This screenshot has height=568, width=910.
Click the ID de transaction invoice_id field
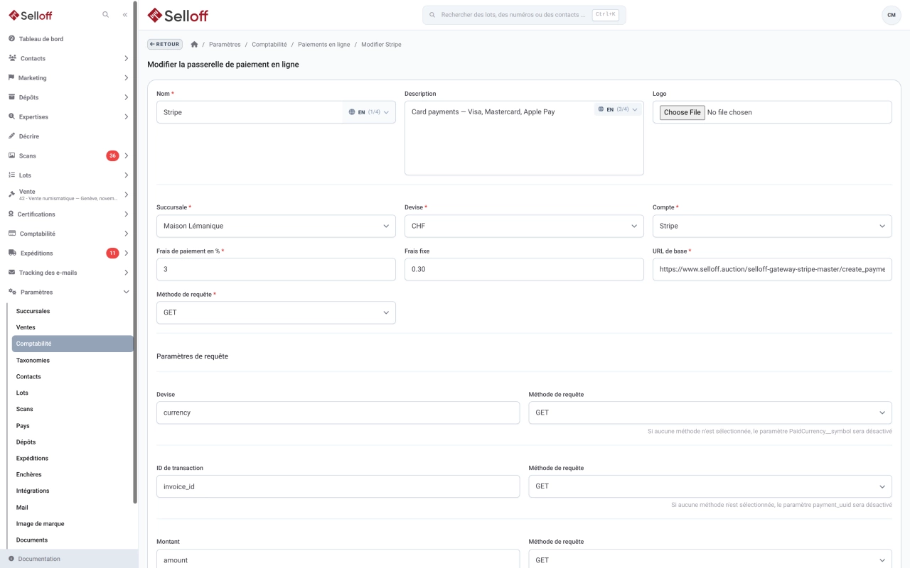pos(338,486)
